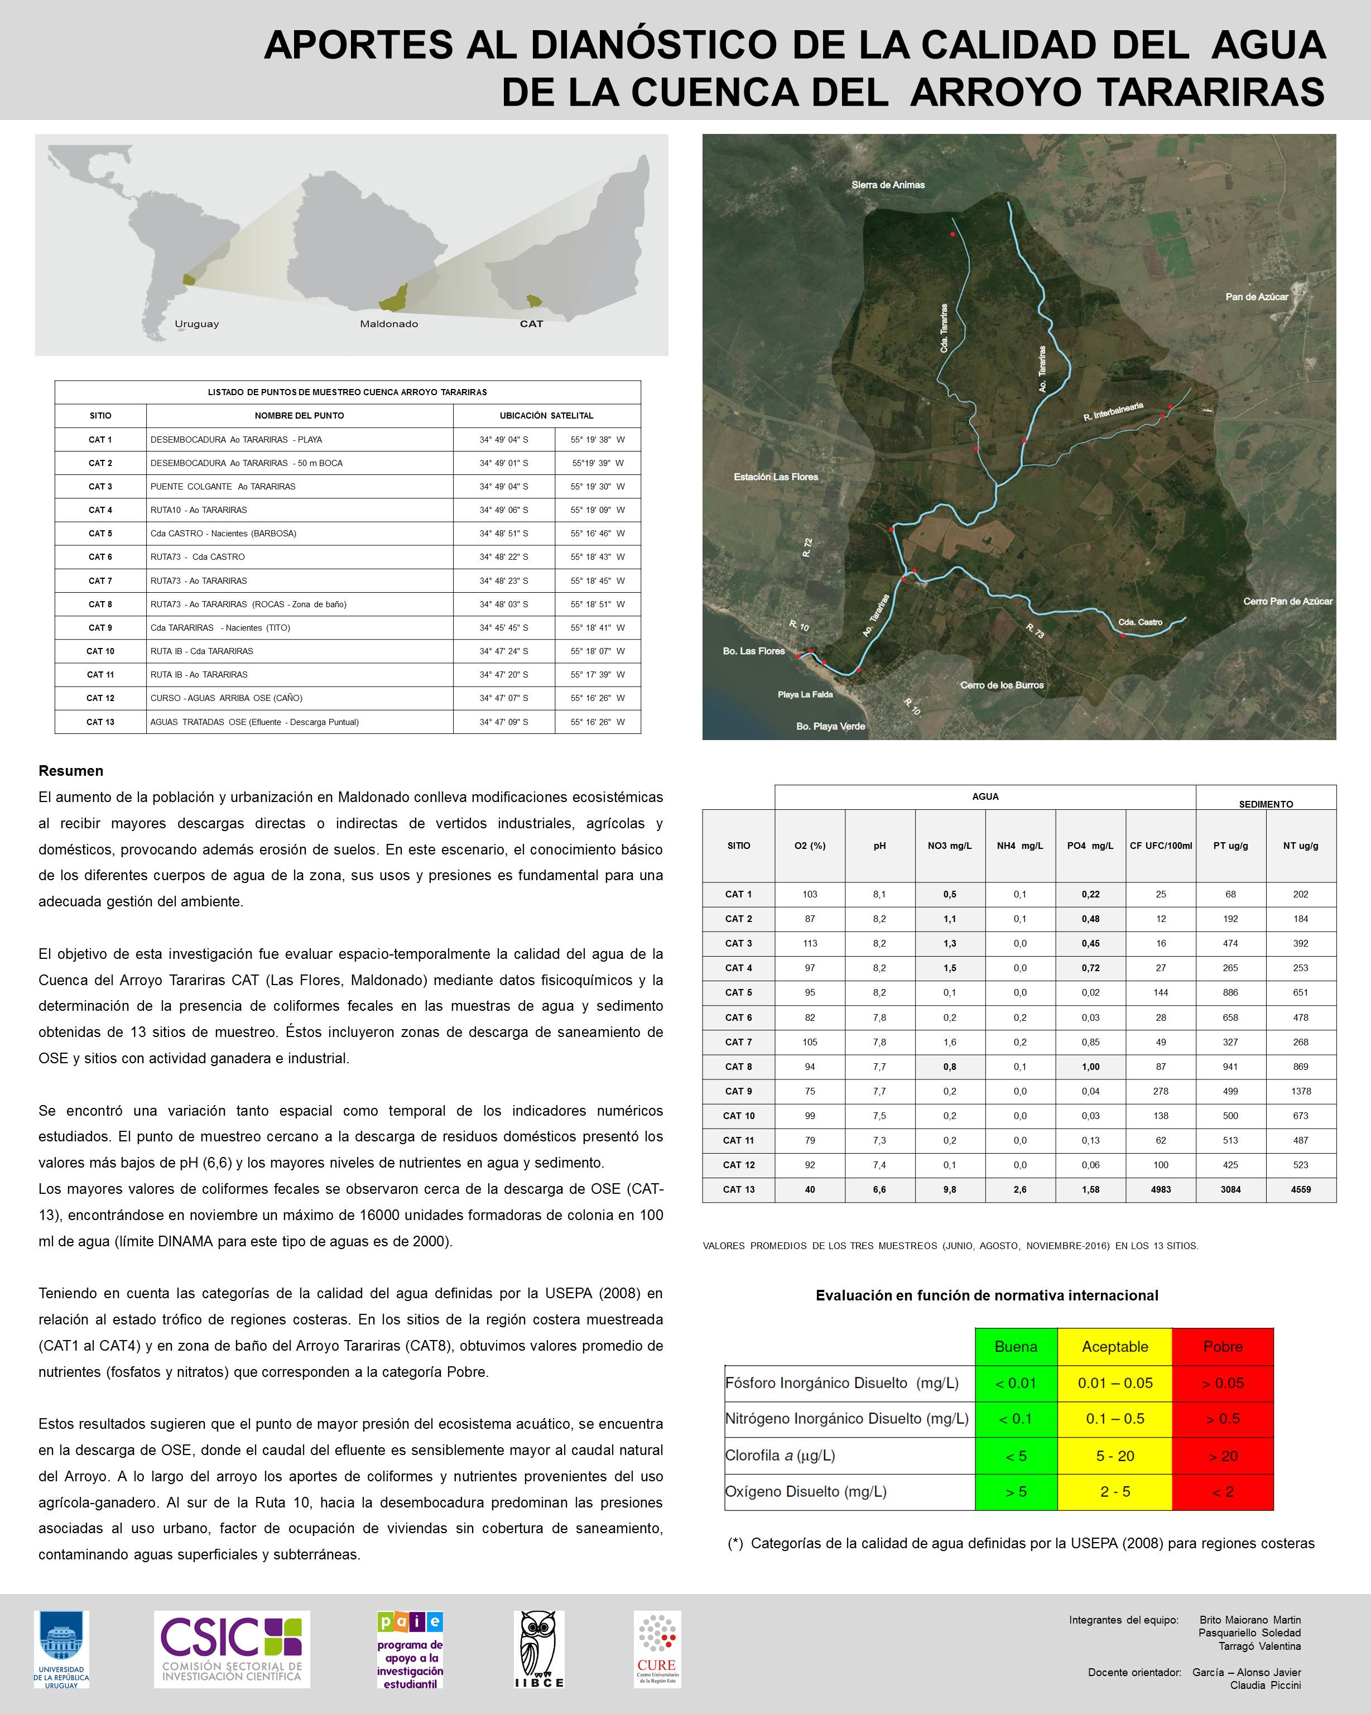Click 'Evaluación en función de normativa internacional' heading
The height and width of the screenshot is (1714, 1371).
[x=987, y=1296]
